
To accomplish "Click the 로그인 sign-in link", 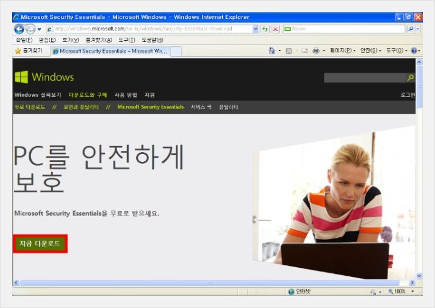I will click(408, 95).
